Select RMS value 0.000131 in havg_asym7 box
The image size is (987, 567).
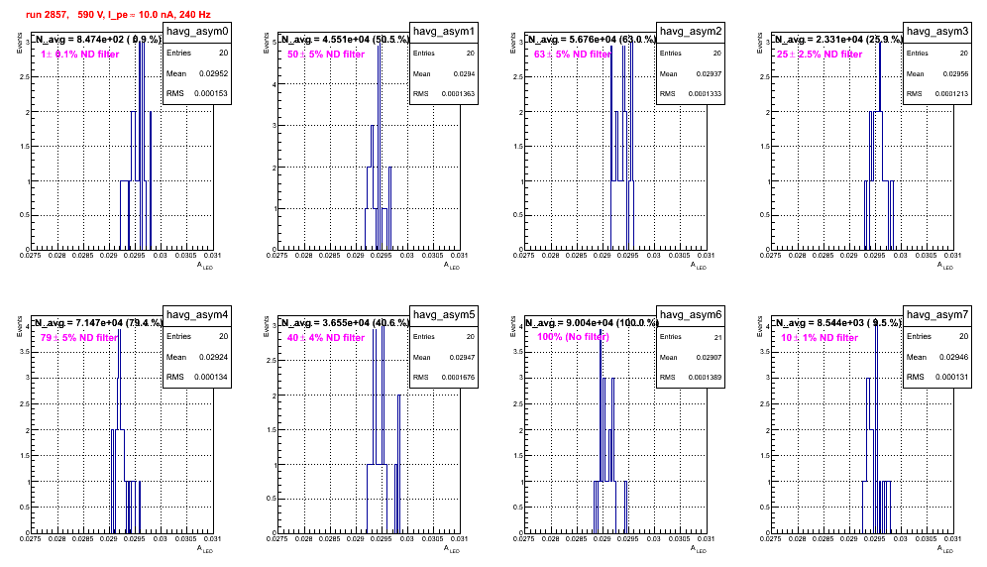click(951, 378)
